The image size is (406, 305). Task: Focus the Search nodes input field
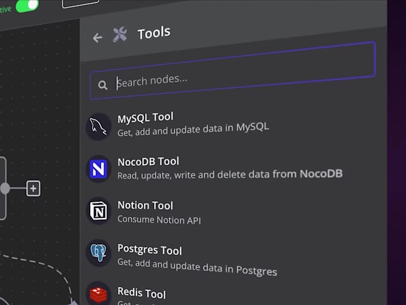(x=232, y=70)
